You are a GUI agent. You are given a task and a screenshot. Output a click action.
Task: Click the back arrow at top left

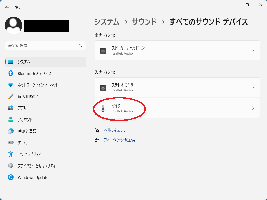point(7,7)
